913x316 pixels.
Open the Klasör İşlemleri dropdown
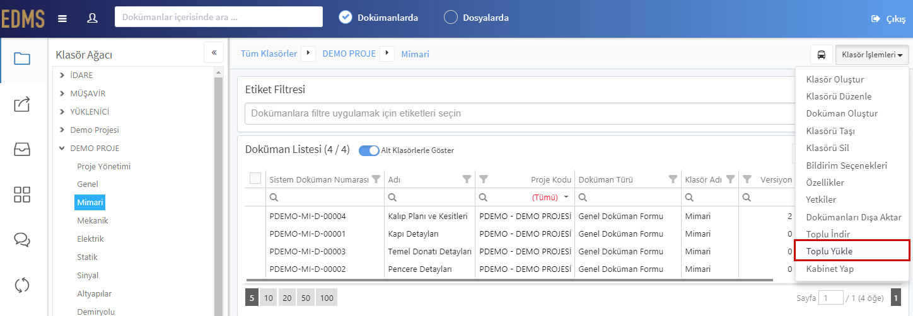[873, 55]
